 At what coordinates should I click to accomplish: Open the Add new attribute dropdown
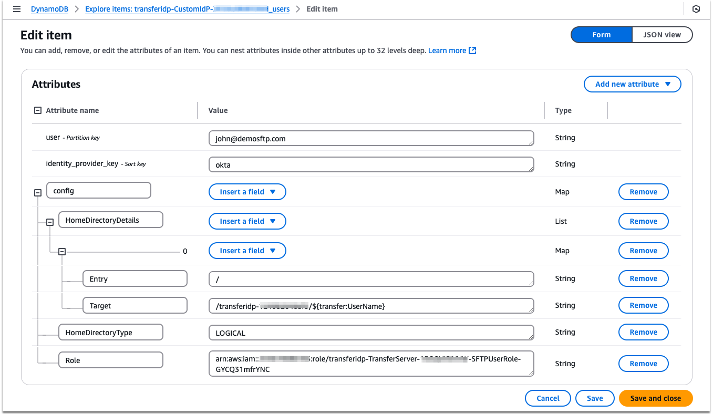tap(632, 84)
